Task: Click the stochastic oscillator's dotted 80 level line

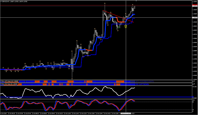Action: pyautogui.click(x=96, y=102)
